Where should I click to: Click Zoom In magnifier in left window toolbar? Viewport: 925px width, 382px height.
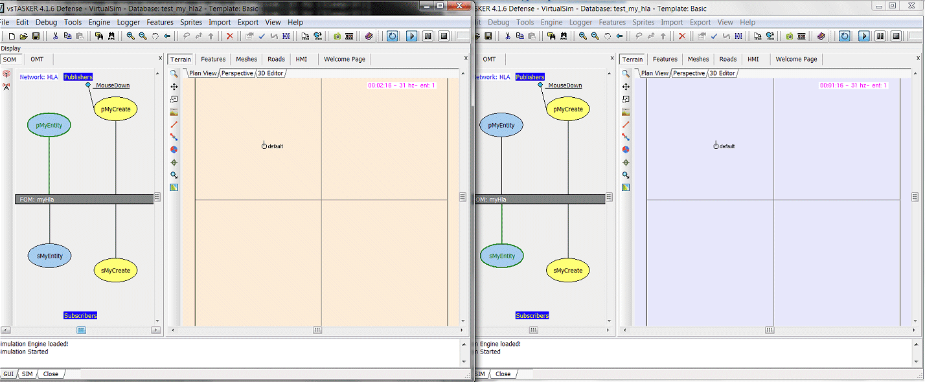131,36
